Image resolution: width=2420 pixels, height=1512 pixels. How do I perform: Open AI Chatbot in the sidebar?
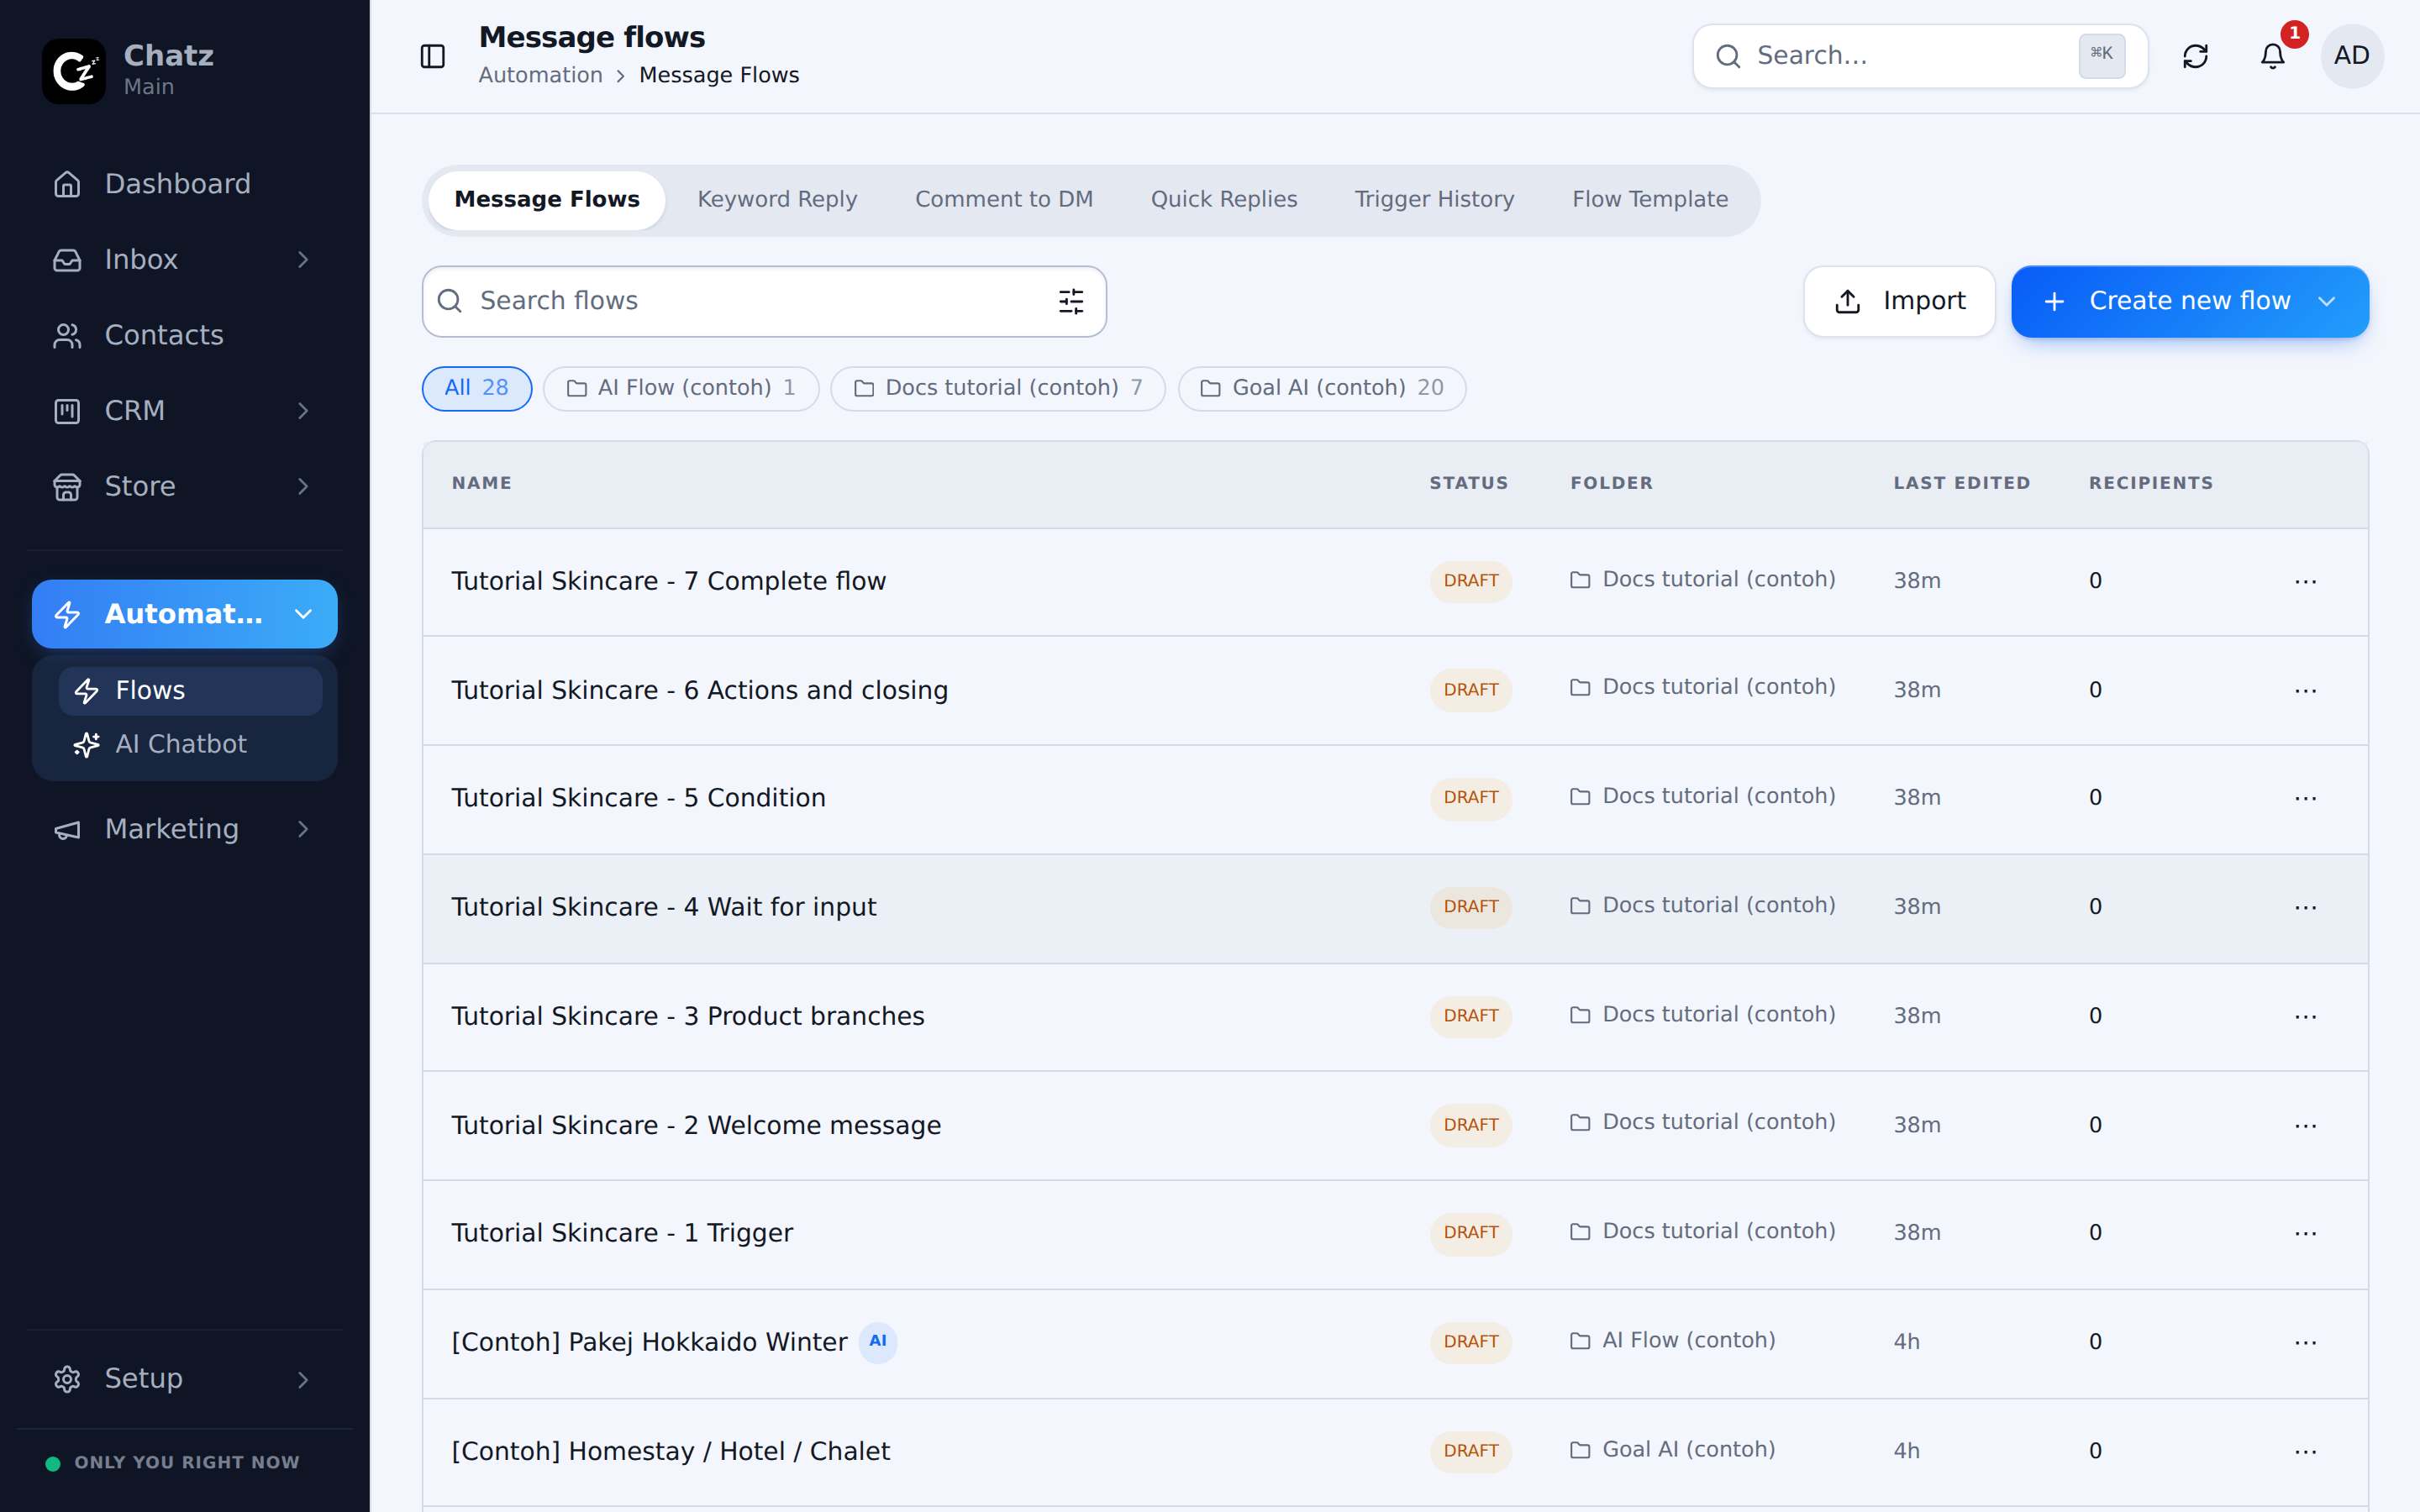coord(190,744)
